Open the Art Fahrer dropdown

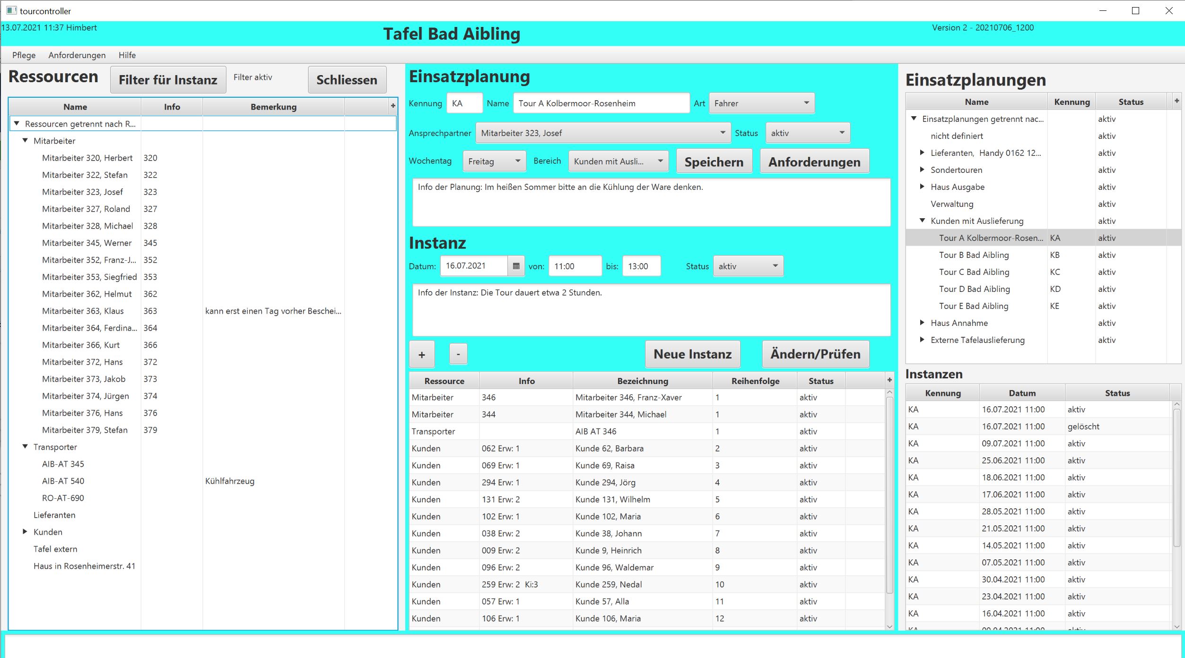pyautogui.click(x=761, y=103)
